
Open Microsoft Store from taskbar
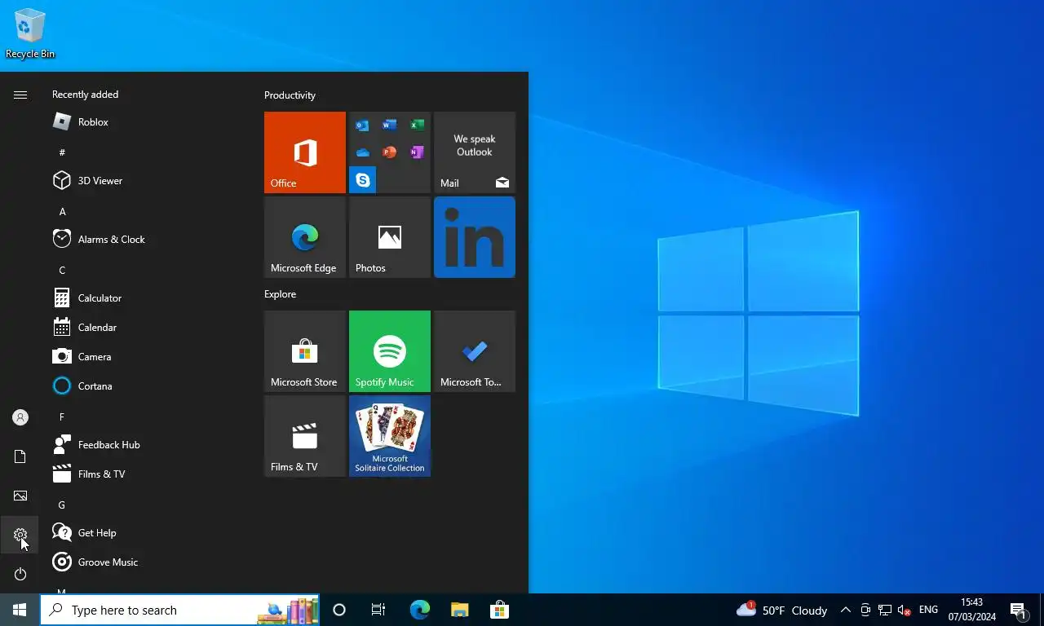tap(499, 610)
